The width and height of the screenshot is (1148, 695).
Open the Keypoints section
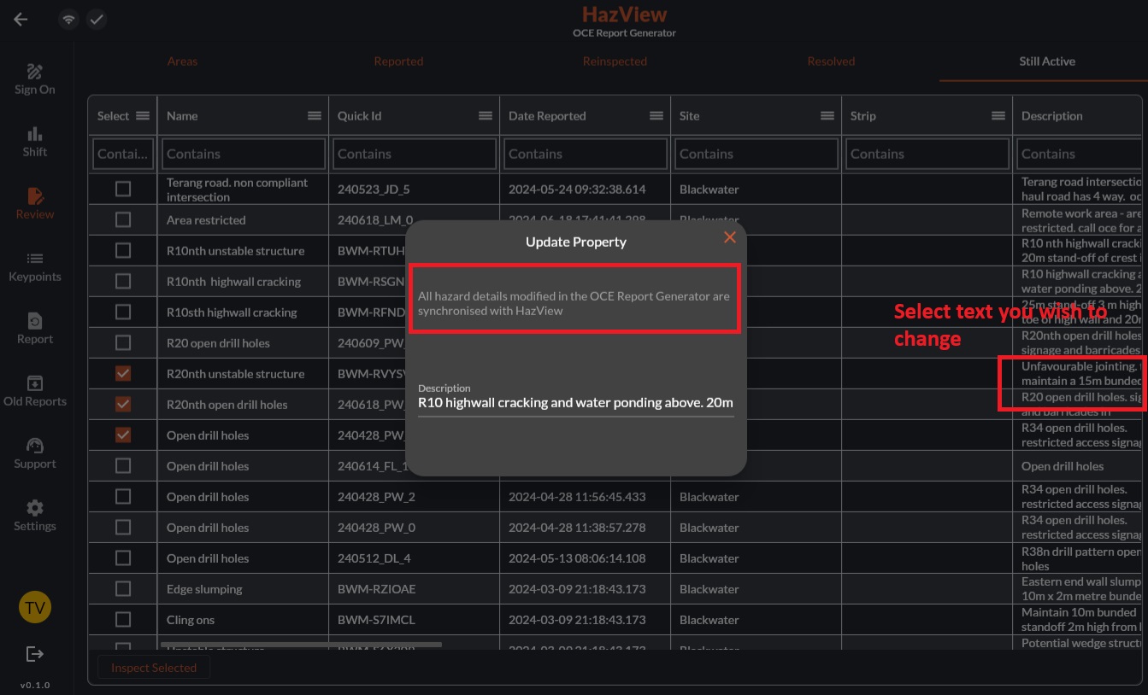click(35, 266)
